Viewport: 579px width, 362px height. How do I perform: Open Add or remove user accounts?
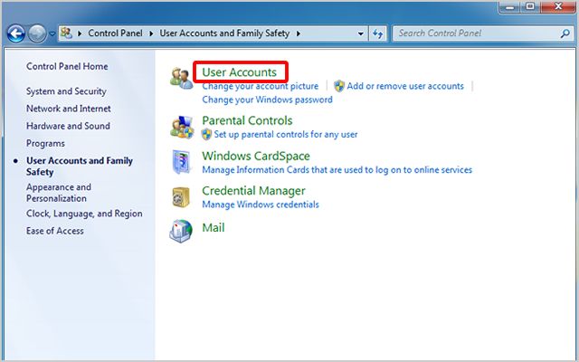point(404,86)
